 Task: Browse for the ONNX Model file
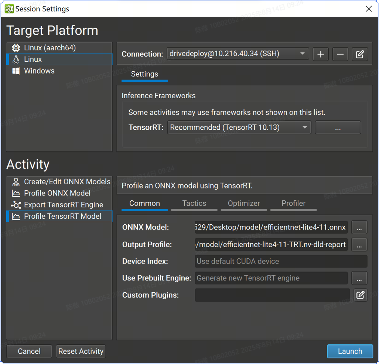[x=359, y=227]
